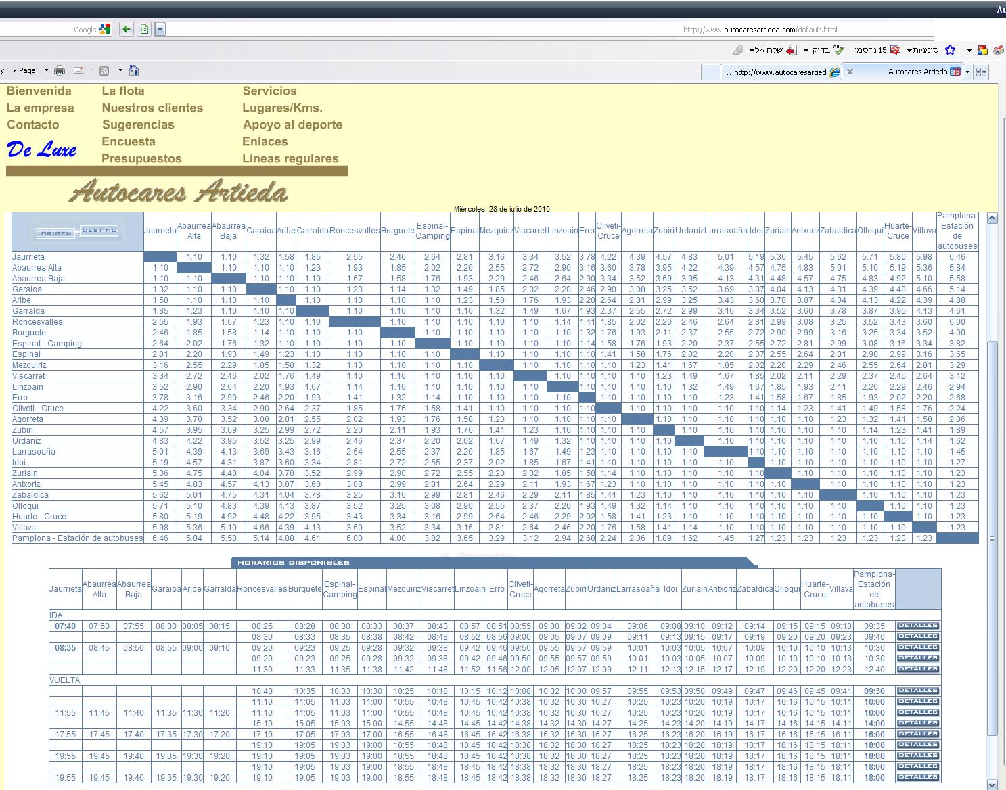Open the 'Contacto' menu link
The width and height of the screenshot is (1006, 790).
pyautogui.click(x=33, y=124)
